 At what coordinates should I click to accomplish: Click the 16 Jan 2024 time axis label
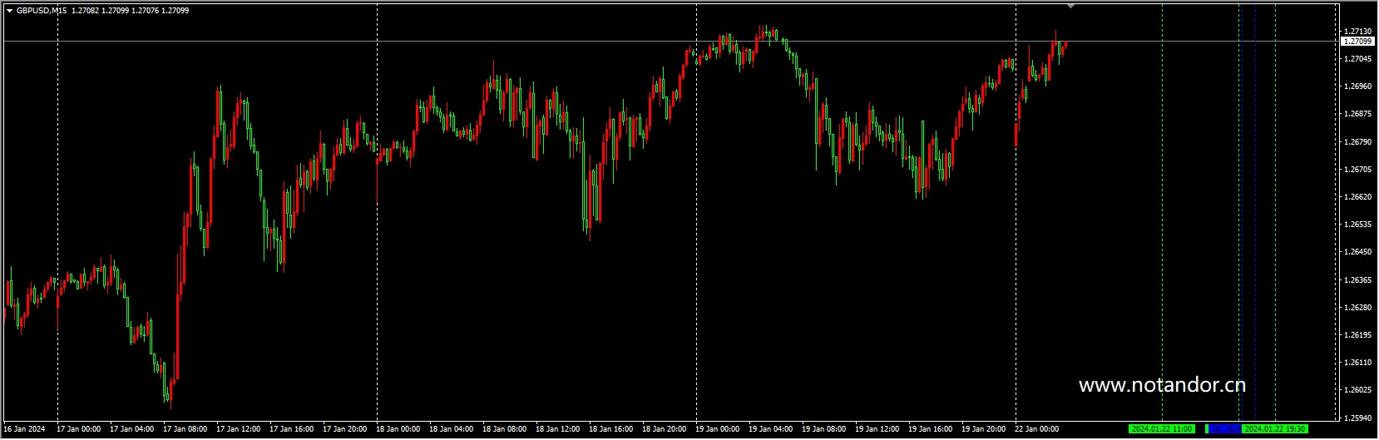[24, 429]
